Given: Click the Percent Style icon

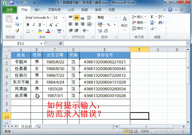Looking at the screenshot, I should pos(108,25).
